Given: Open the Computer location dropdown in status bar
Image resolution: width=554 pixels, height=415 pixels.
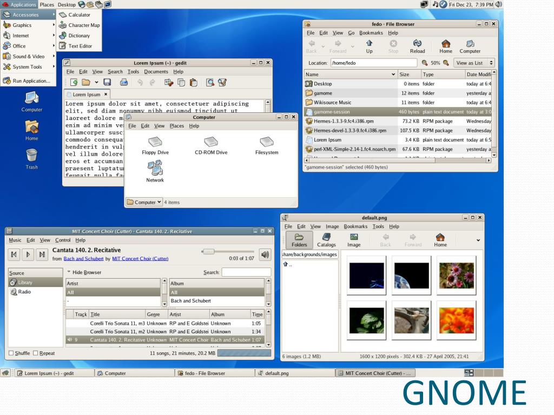Looking at the screenshot, I should (x=144, y=202).
